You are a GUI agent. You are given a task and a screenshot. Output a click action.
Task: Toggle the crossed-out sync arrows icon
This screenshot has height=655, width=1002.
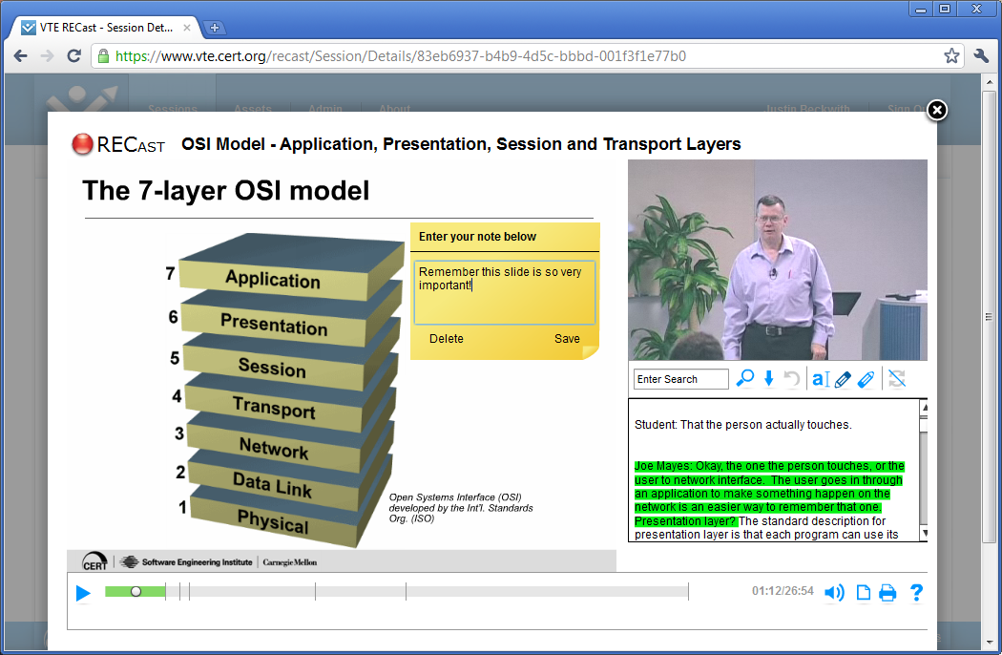897,379
